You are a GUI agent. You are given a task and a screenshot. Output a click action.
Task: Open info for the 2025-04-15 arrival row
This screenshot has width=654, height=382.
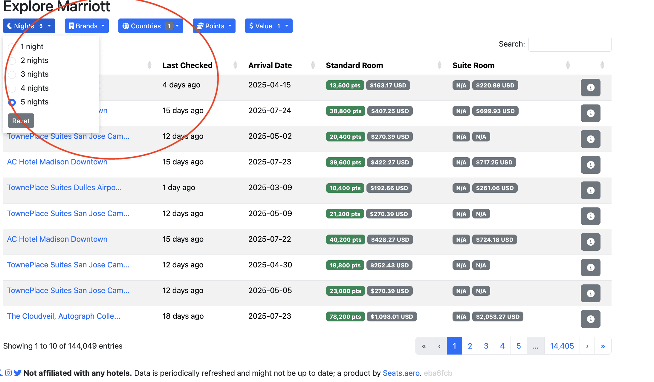coord(590,87)
